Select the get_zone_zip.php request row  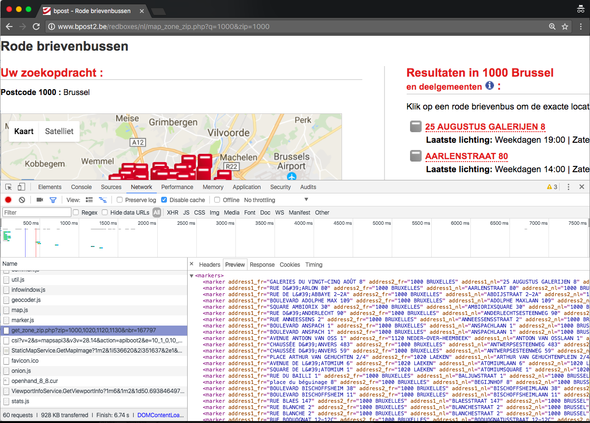point(94,330)
